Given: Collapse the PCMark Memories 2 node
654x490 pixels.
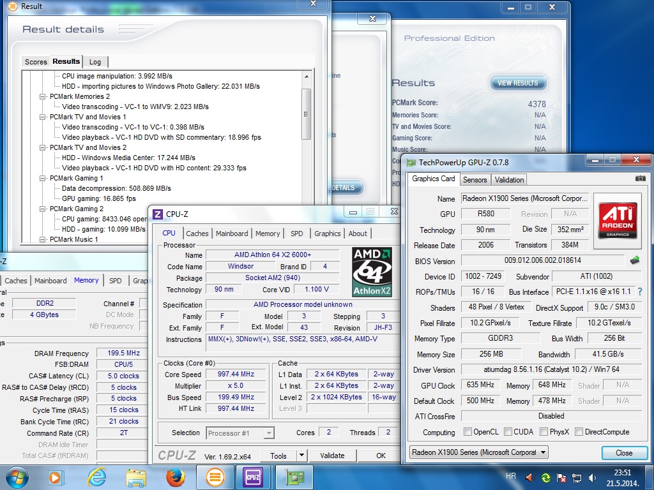Looking at the screenshot, I should 42,96.
